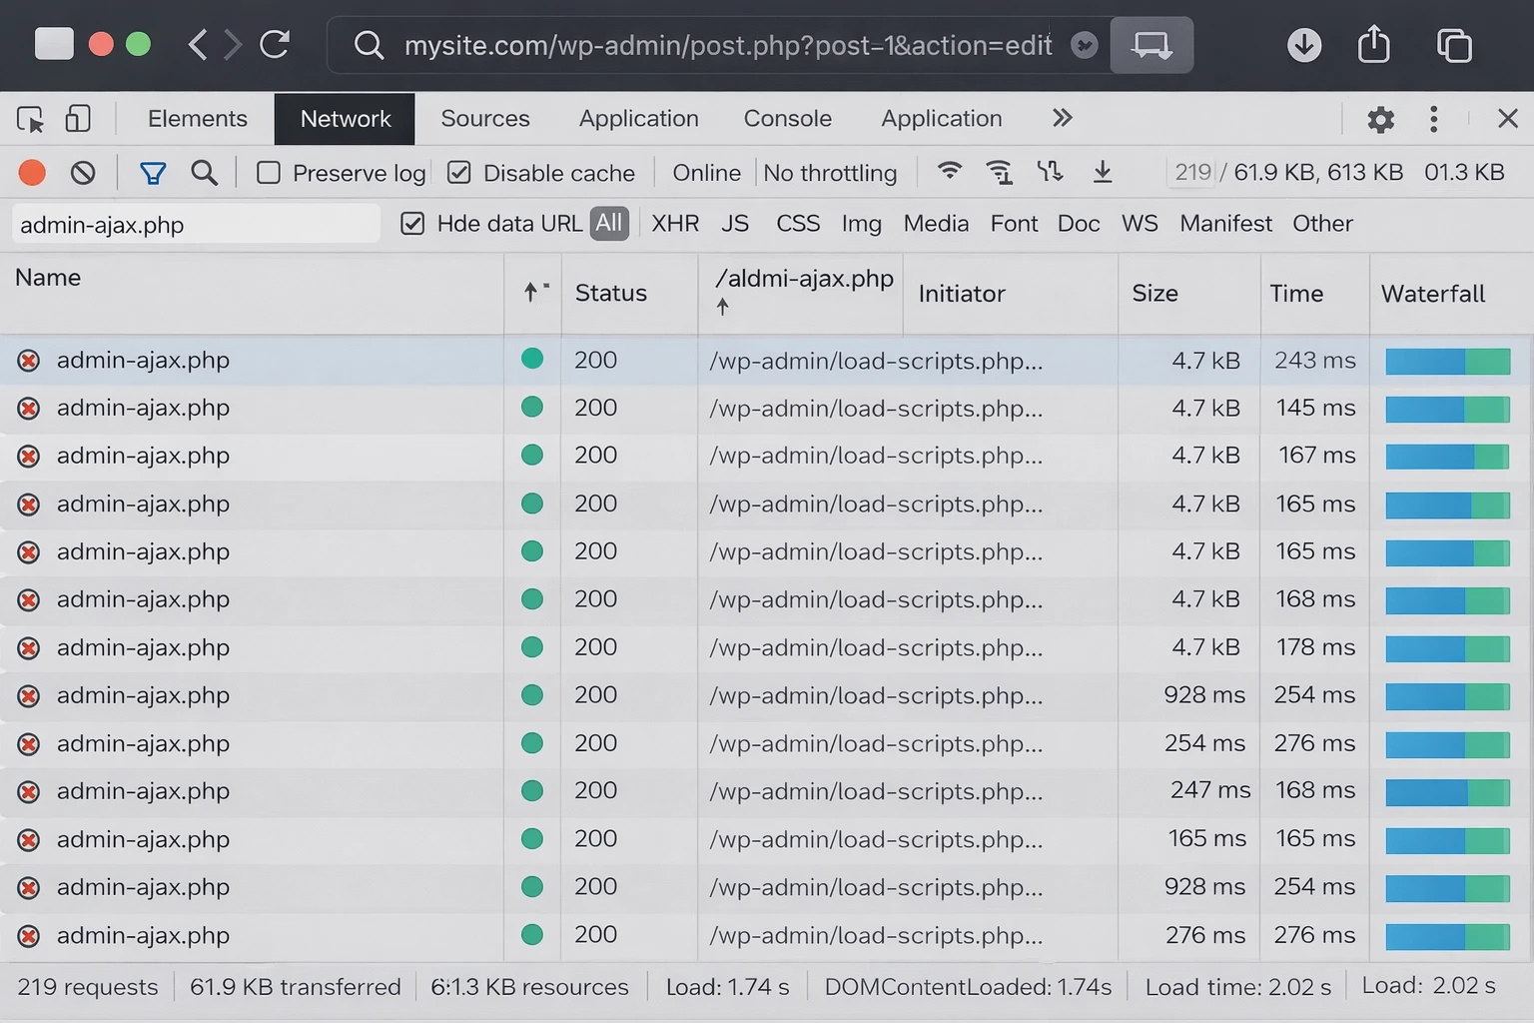Reload the page in browser toolbar
This screenshot has width=1534, height=1023.
click(275, 45)
